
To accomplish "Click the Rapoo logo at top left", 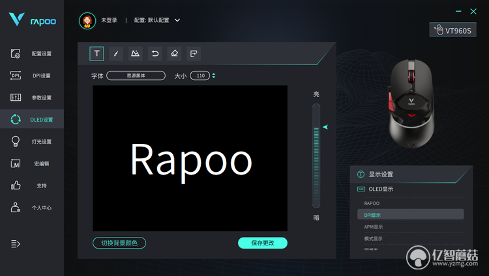I will click(x=32, y=20).
